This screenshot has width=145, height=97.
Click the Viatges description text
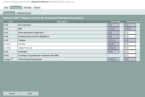tap(22, 40)
